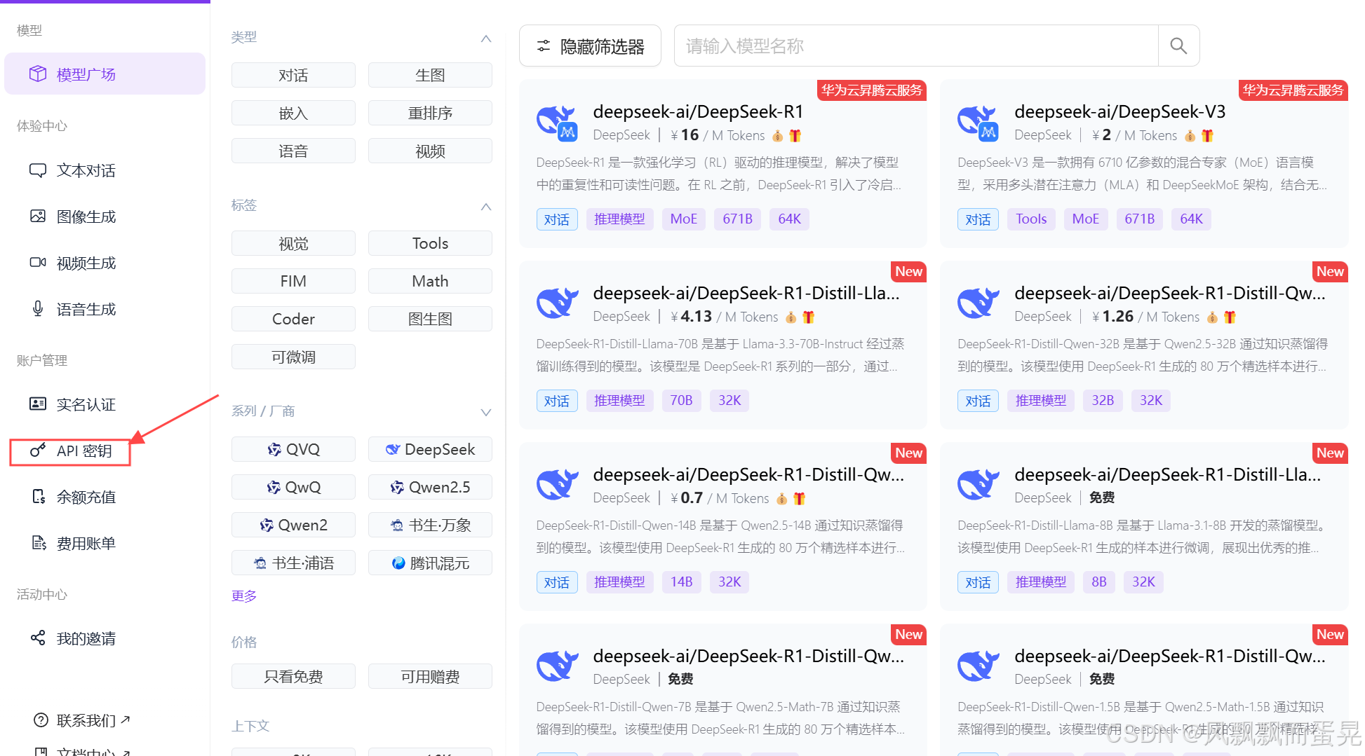
Task: Click the 联系我们 help icon
Action: [x=41, y=720]
